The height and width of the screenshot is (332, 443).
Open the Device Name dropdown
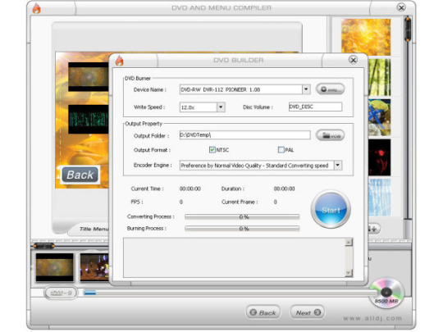click(306, 89)
